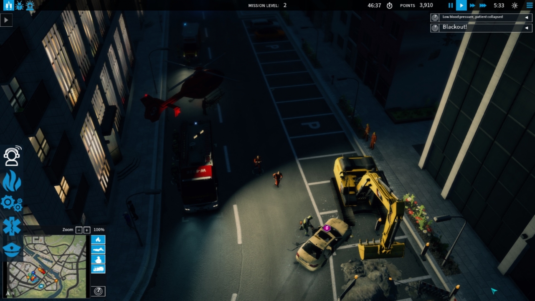The width and height of the screenshot is (535, 301).
Task: Toggle the injured persons minimap filter
Action: (x=98, y=249)
